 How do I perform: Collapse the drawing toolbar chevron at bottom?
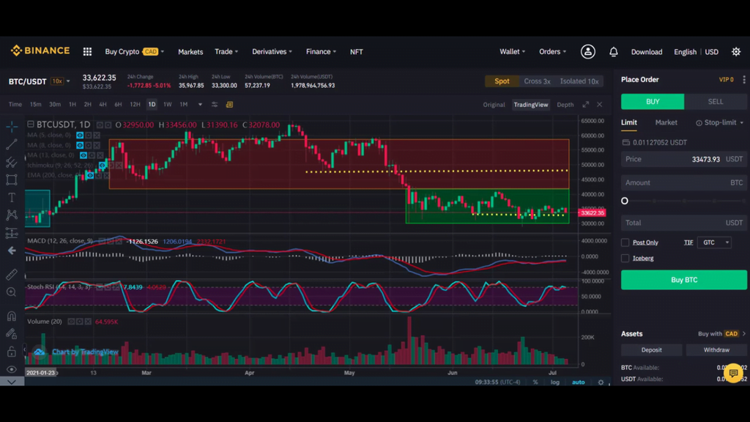click(12, 382)
